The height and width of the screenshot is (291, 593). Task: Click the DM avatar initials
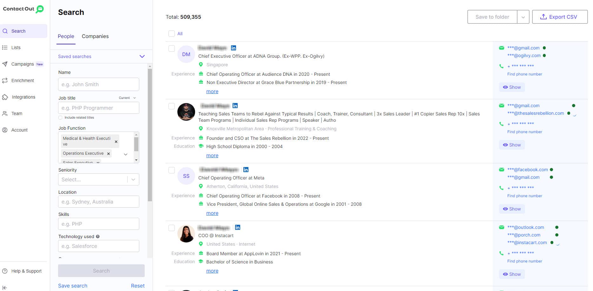tap(186, 54)
